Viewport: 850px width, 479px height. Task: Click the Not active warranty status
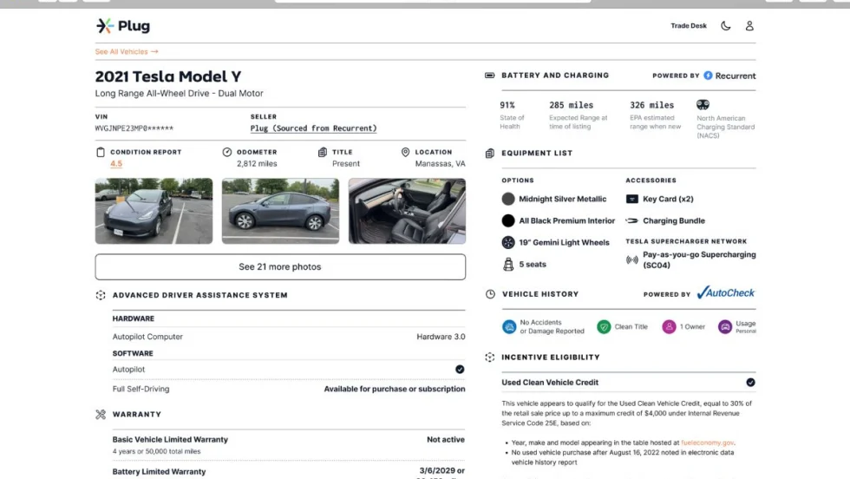tap(446, 439)
